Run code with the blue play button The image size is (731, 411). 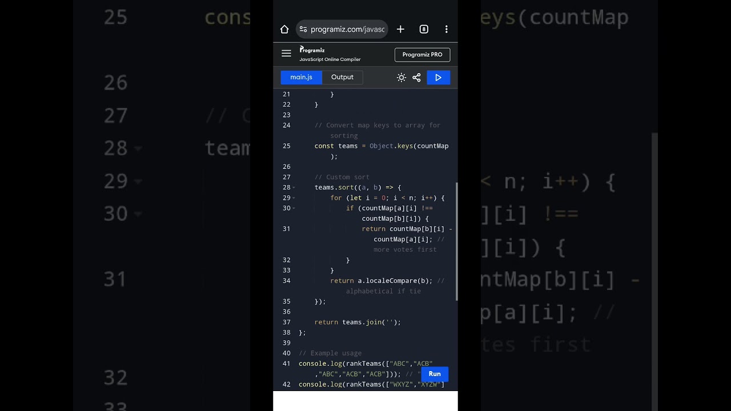[x=438, y=78]
